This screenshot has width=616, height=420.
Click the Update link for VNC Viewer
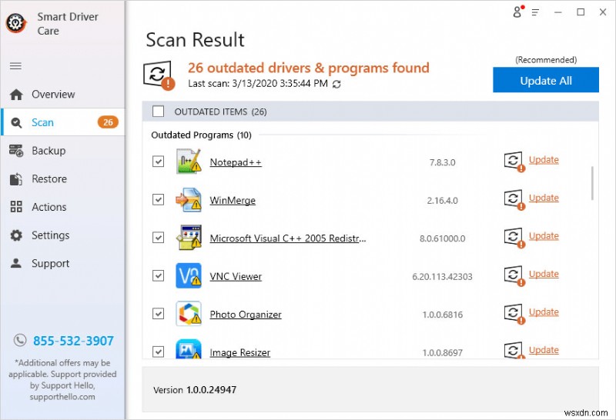pos(544,275)
